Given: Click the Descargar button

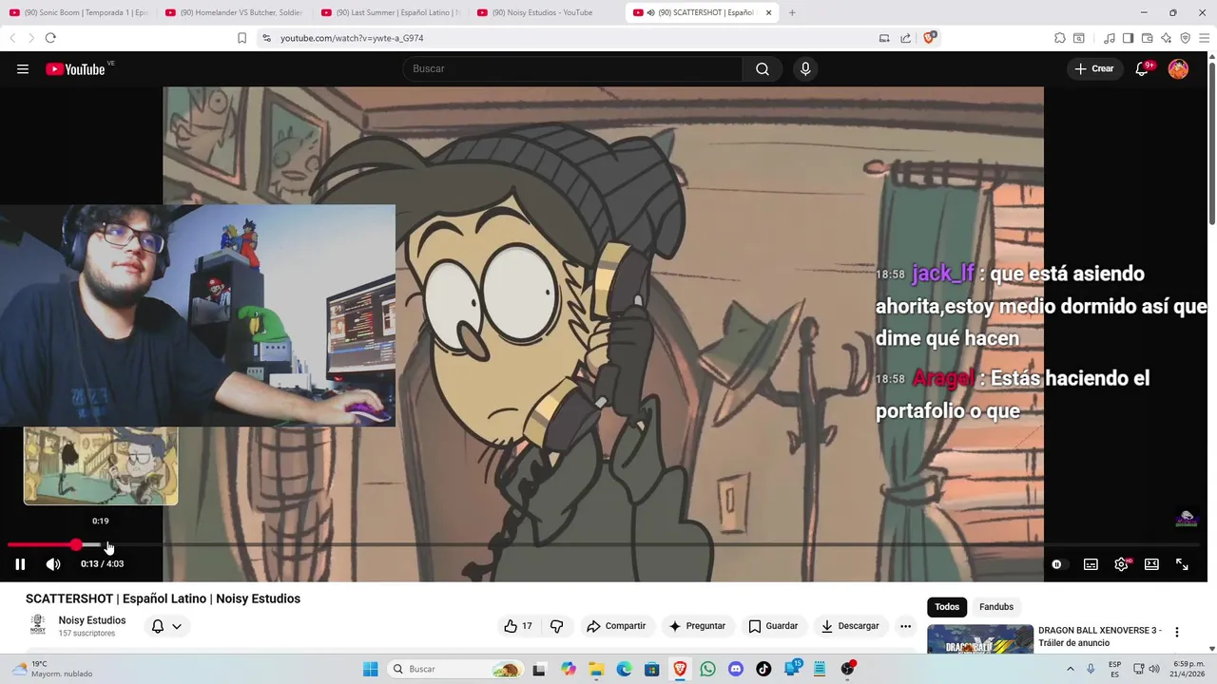Looking at the screenshot, I should 850,626.
